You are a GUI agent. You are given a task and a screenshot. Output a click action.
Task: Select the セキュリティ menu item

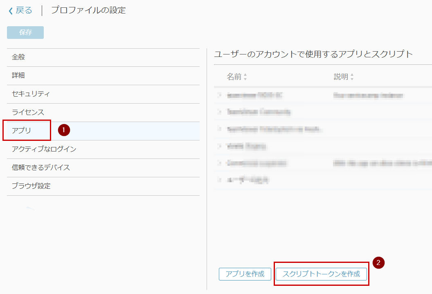(103, 94)
